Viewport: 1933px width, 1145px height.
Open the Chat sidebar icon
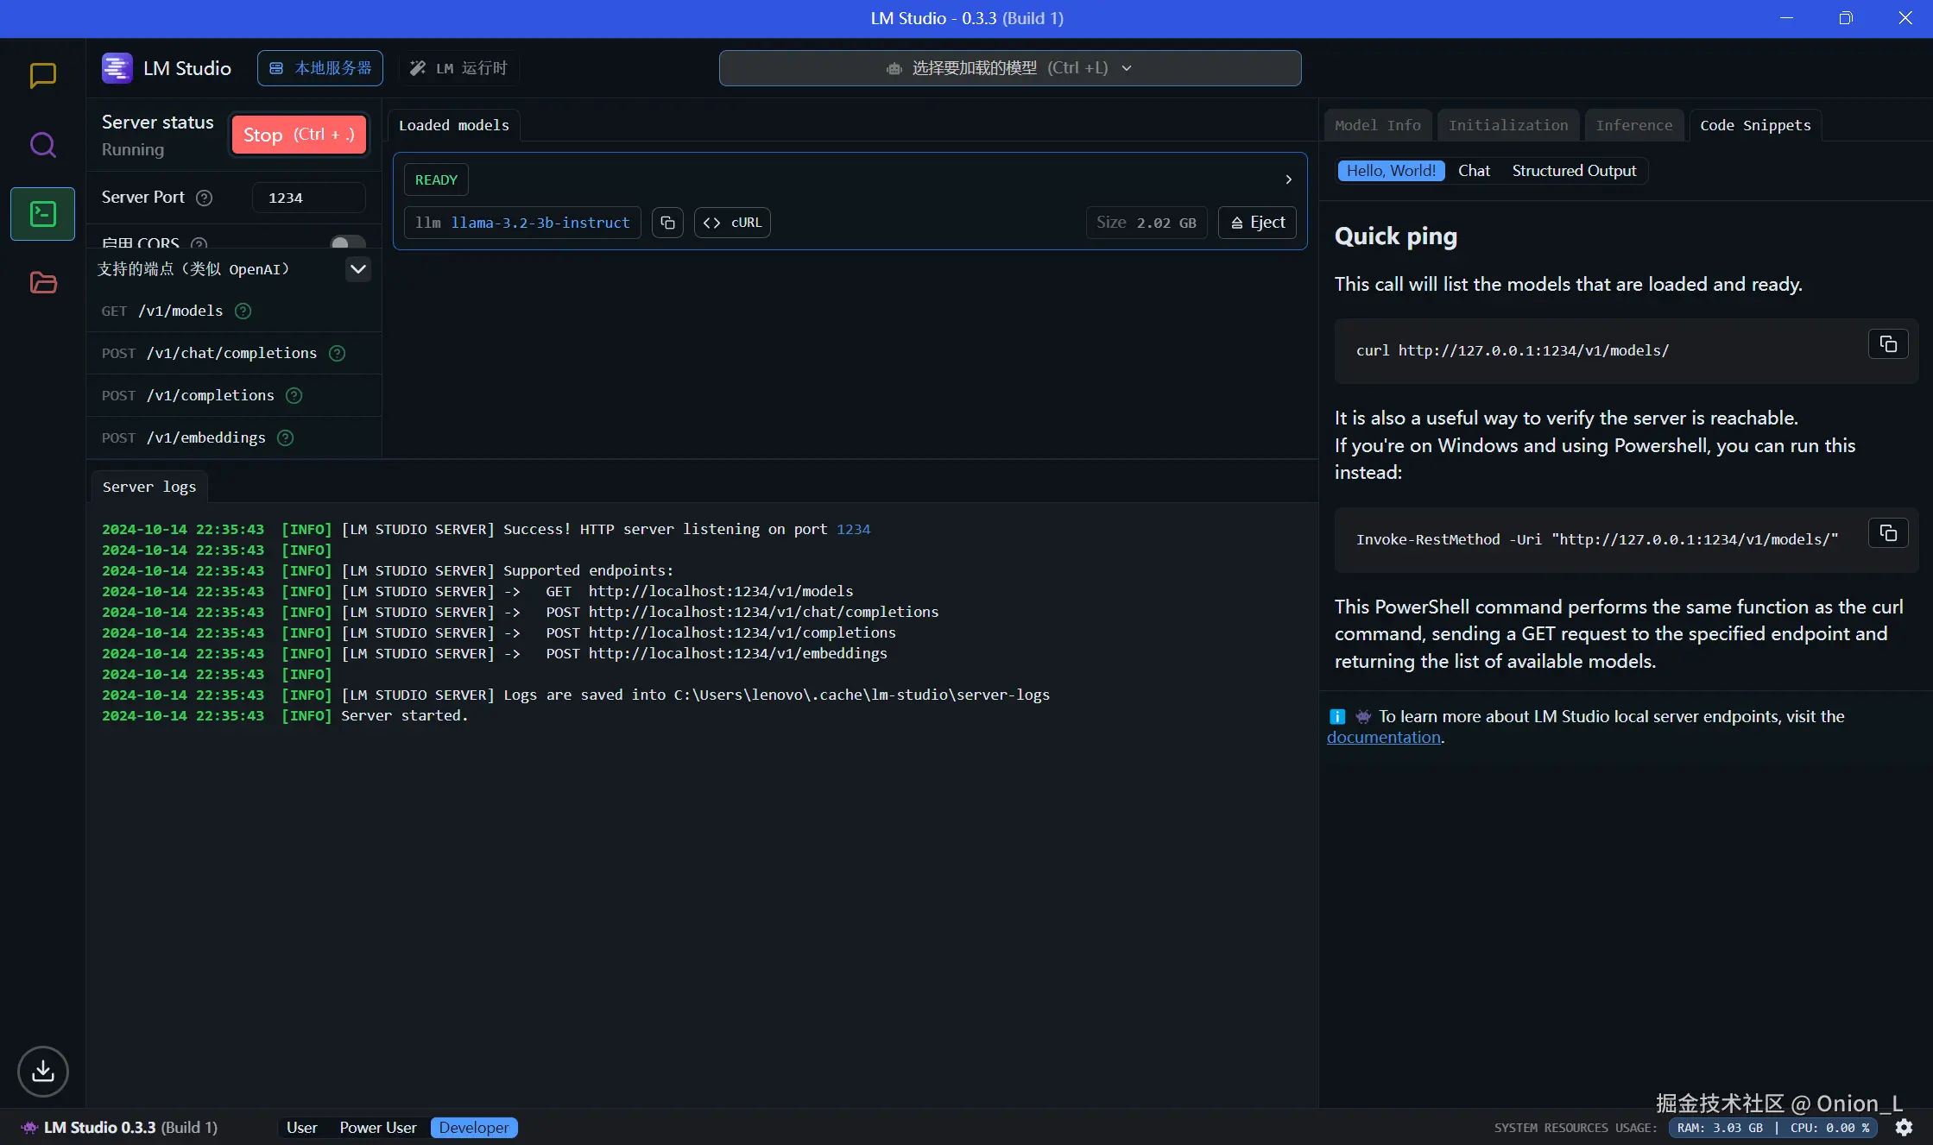pyautogui.click(x=42, y=76)
